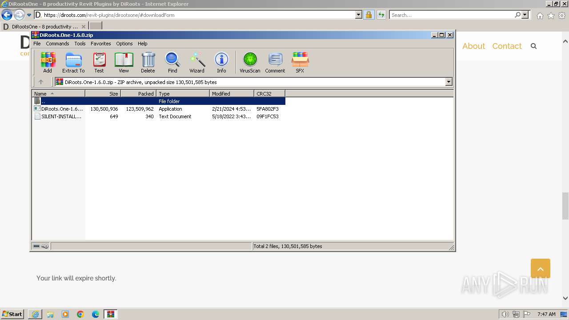This screenshot has height=320, width=569.
Task: Start VirusScan on the archive
Action: [250, 63]
